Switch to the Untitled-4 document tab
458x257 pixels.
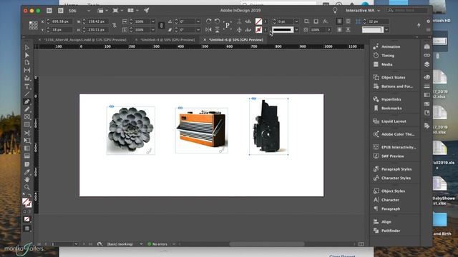(x=167, y=40)
